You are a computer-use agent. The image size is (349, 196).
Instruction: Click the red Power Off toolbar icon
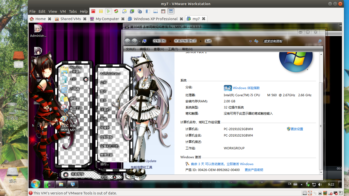pyautogui.click(x=93, y=11)
